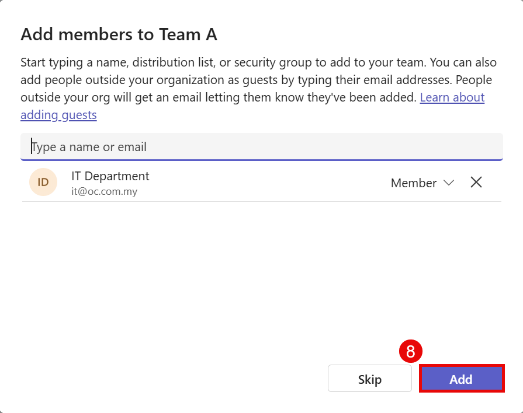Image resolution: width=523 pixels, height=413 pixels.
Task: Click the it@oc.com.my email address
Action: click(104, 191)
